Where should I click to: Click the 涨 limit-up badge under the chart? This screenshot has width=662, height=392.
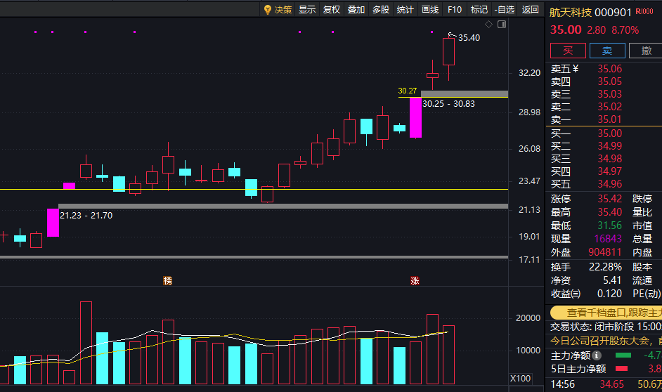(x=415, y=280)
